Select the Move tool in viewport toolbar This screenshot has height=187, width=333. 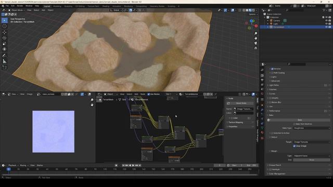(x=4, y=32)
